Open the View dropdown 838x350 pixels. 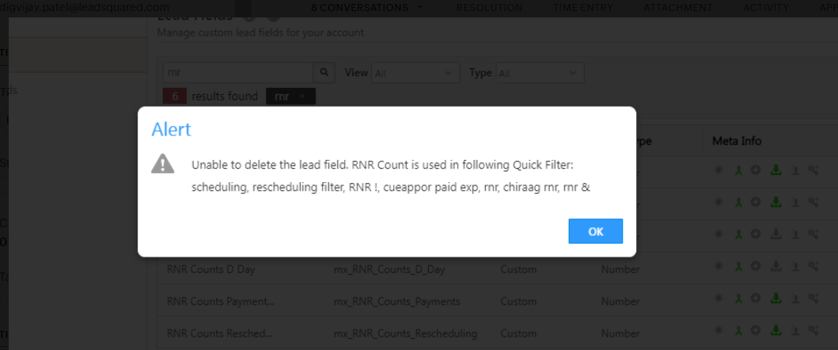[x=415, y=73]
